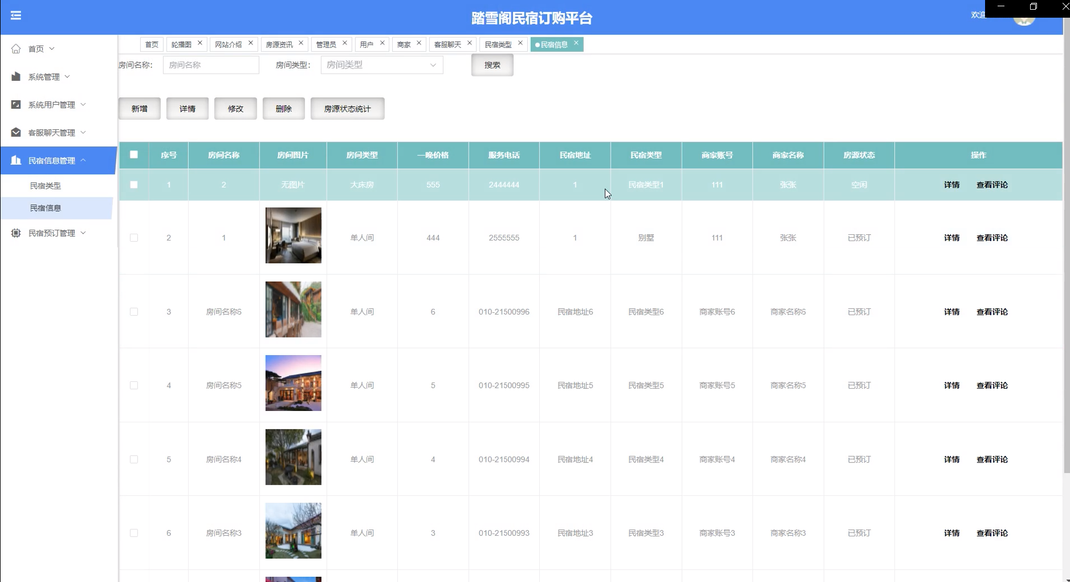Collapse sidebar with hamburger menu icon
Screen dimensions: 1070x582
(x=16, y=15)
